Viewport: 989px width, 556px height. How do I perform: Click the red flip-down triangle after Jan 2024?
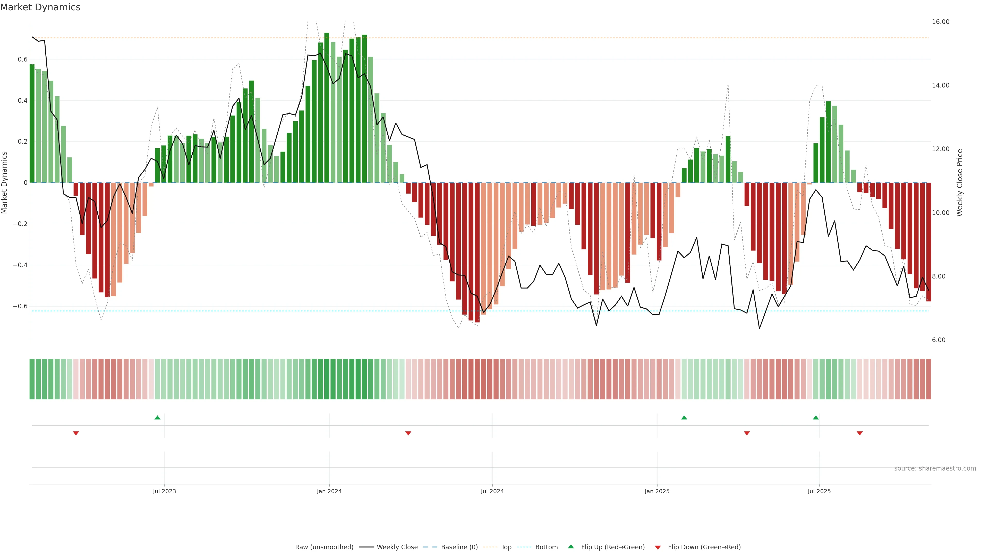pos(408,433)
